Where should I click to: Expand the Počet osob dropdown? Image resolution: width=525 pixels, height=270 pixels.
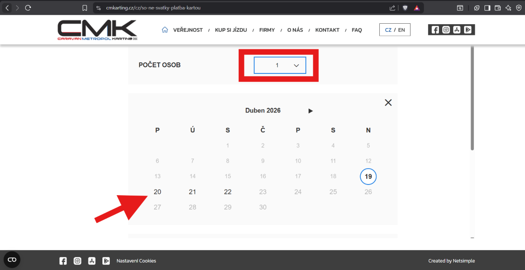280,66
